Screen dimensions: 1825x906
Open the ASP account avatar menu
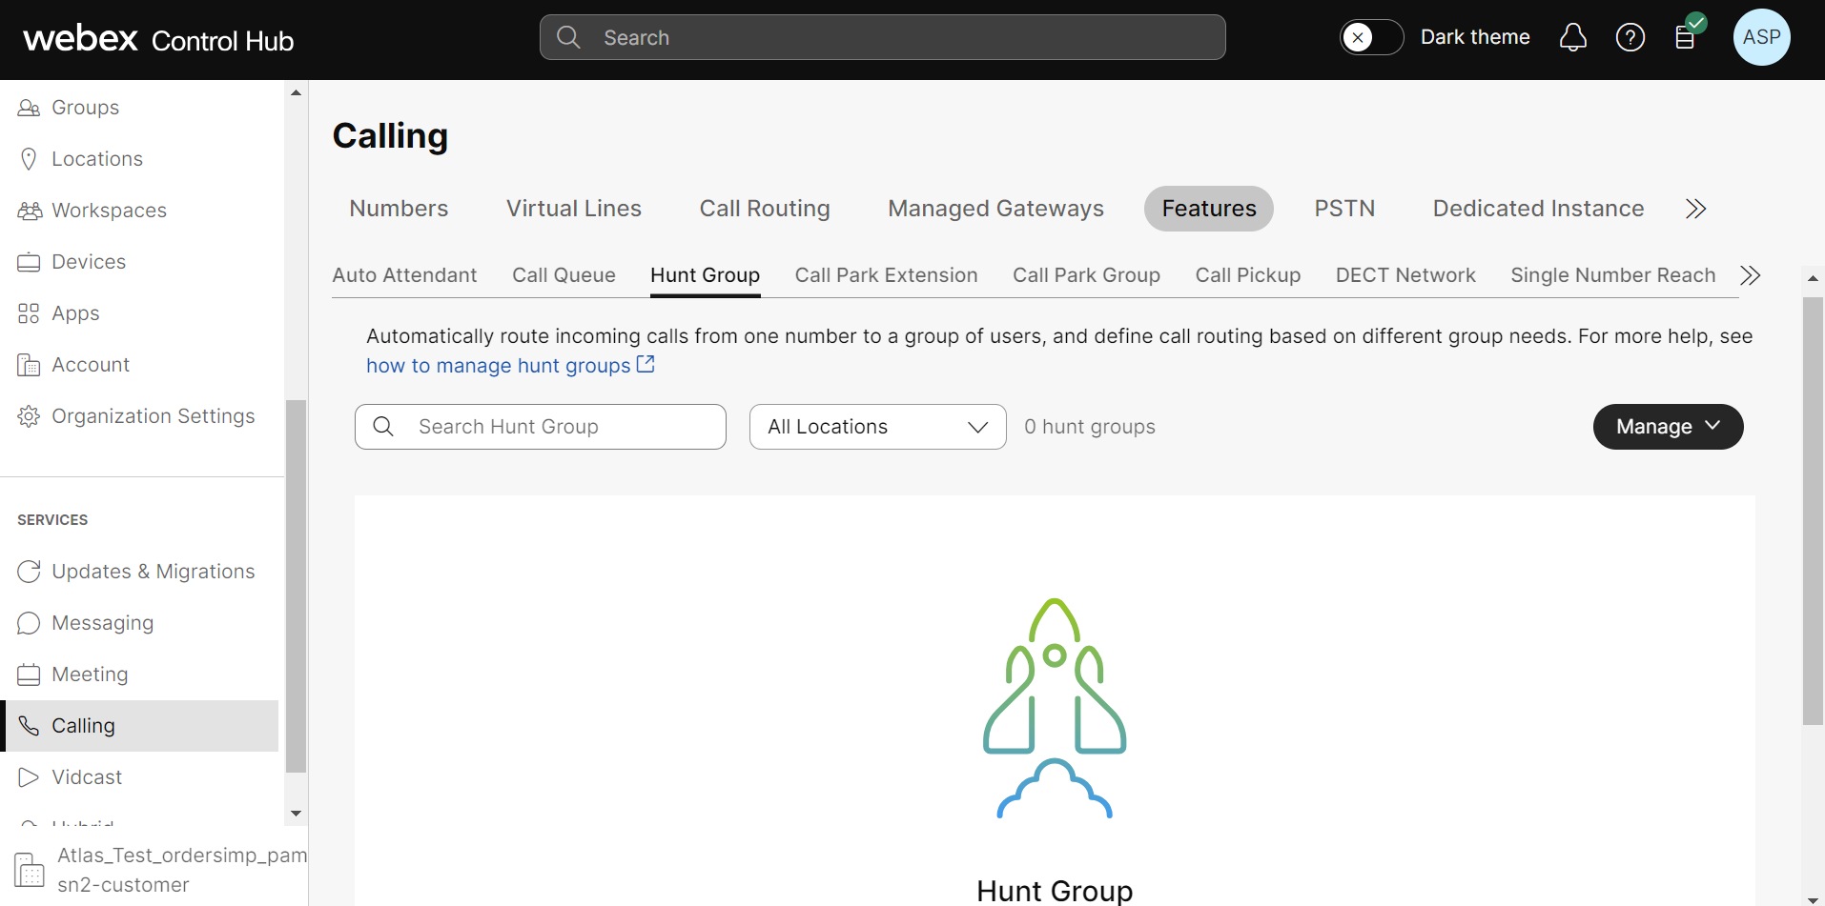pyautogui.click(x=1761, y=37)
